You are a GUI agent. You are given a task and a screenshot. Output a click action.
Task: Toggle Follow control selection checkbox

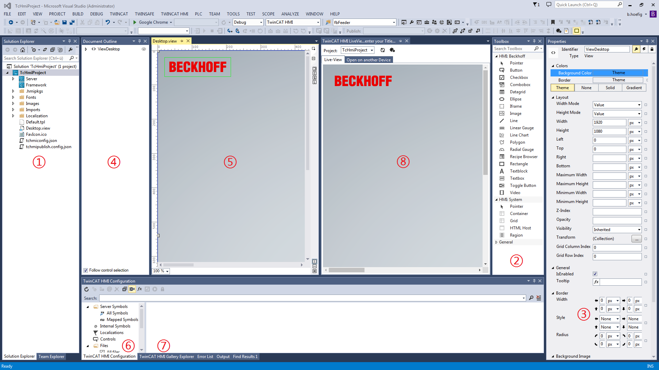point(86,270)
